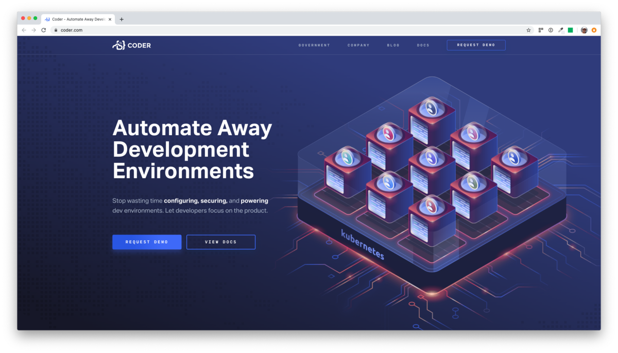
Task: Open the Government nav link
Action: coord(314,45)
